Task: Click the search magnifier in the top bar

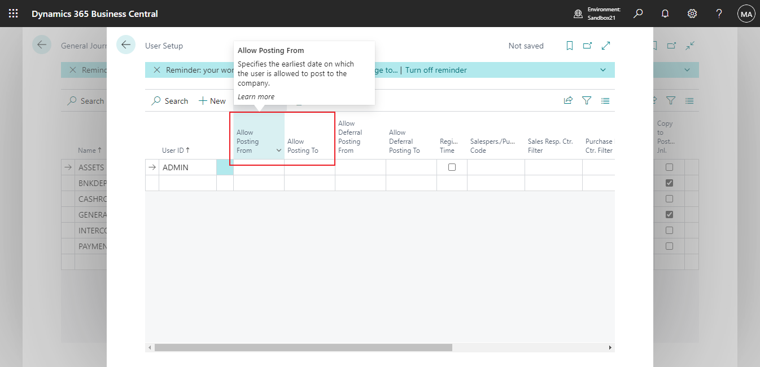Action: point(637,13)
